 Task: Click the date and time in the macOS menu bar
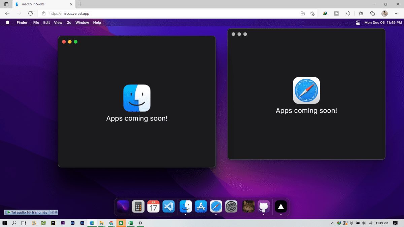383,23
